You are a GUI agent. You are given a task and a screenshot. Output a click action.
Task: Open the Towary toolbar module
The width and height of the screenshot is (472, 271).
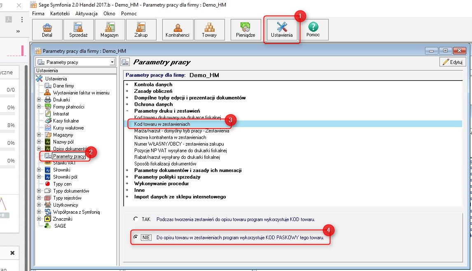[x=209, y=30]
